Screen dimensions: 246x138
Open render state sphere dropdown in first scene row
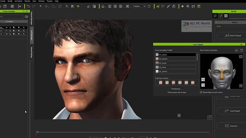pyautogui.click(x=14, y=28)
